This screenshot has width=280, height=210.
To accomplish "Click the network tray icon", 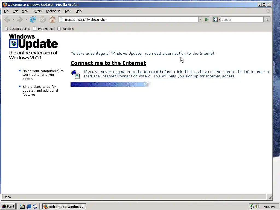I will click(x=252, y=207).
